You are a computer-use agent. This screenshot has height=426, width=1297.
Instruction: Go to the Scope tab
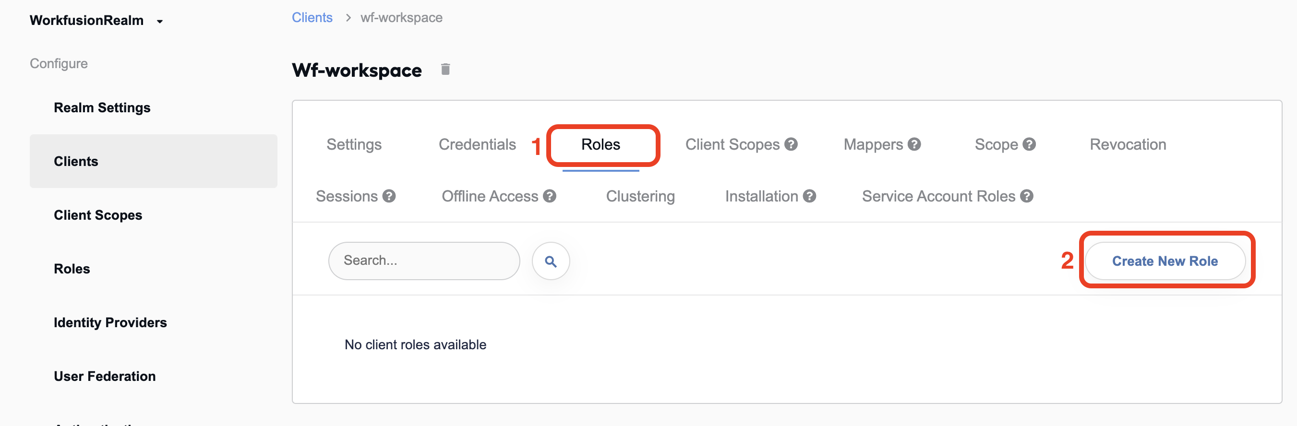(x=996, y=144)
